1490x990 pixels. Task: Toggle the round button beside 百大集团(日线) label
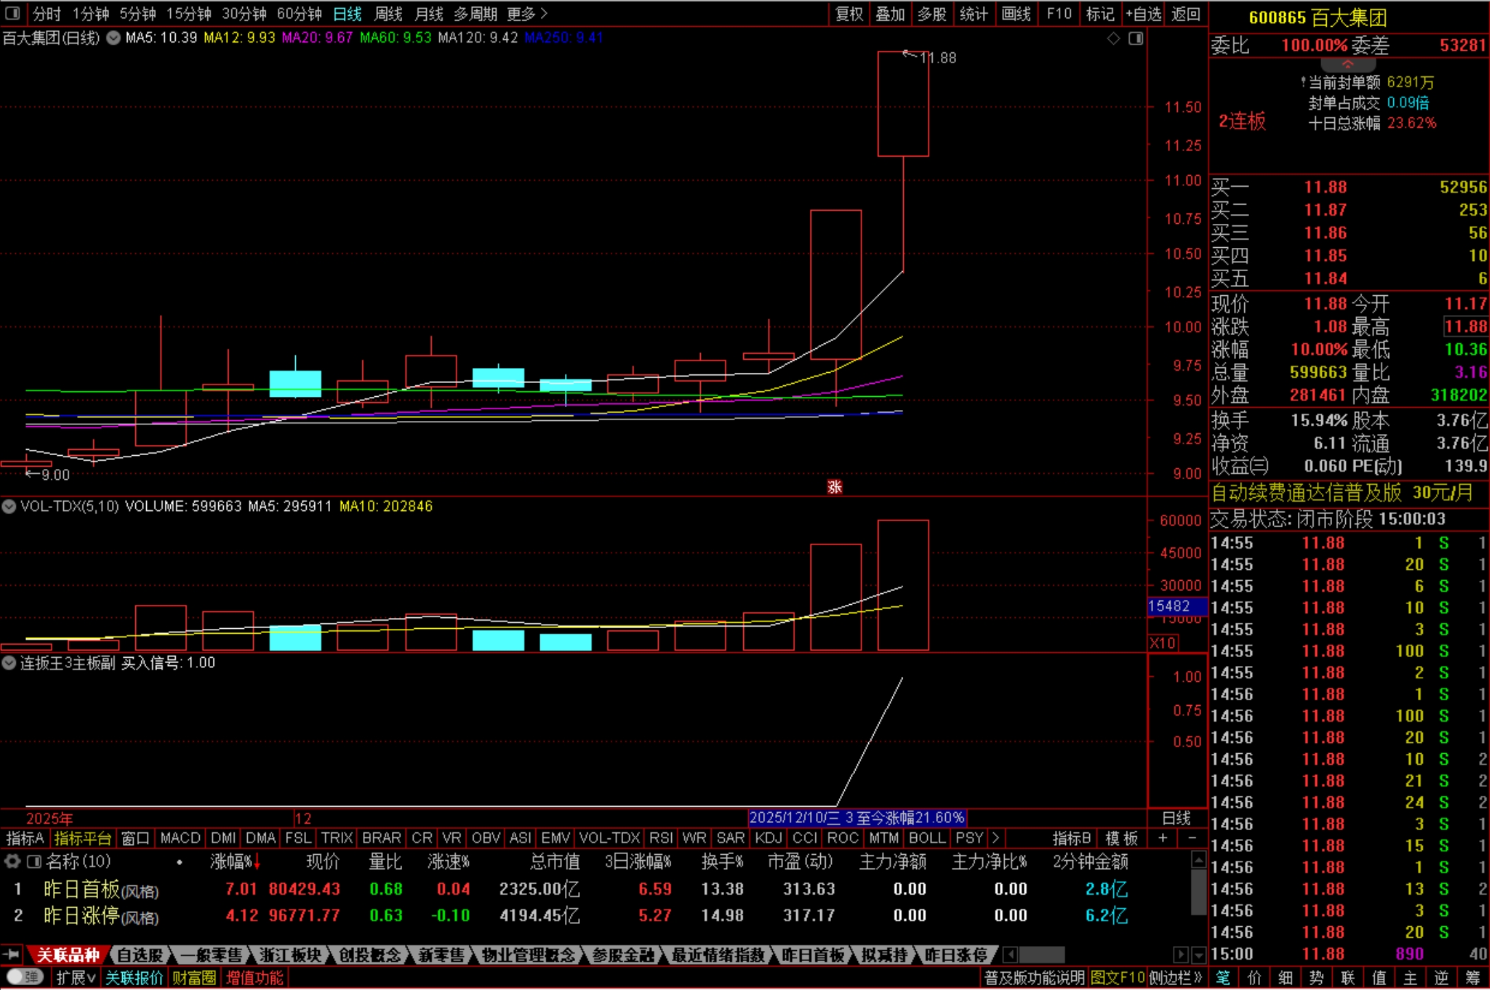[x=113, y=38]
